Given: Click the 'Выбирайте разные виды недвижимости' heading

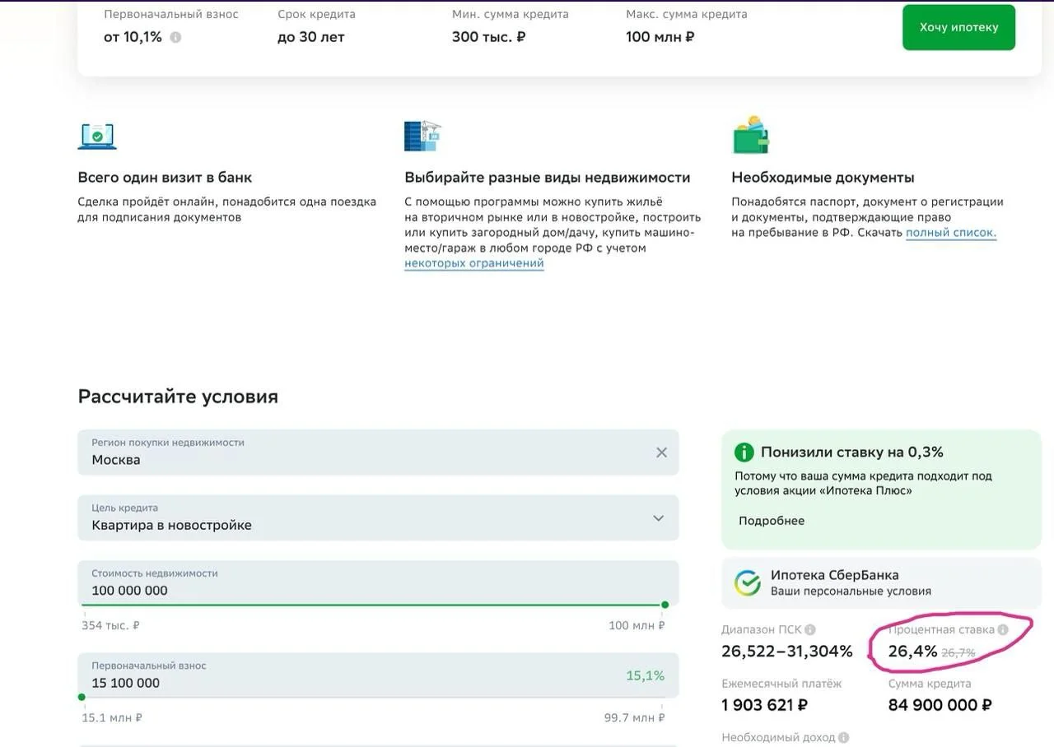Looking at the screenshot, I should (x=548, y=178).
